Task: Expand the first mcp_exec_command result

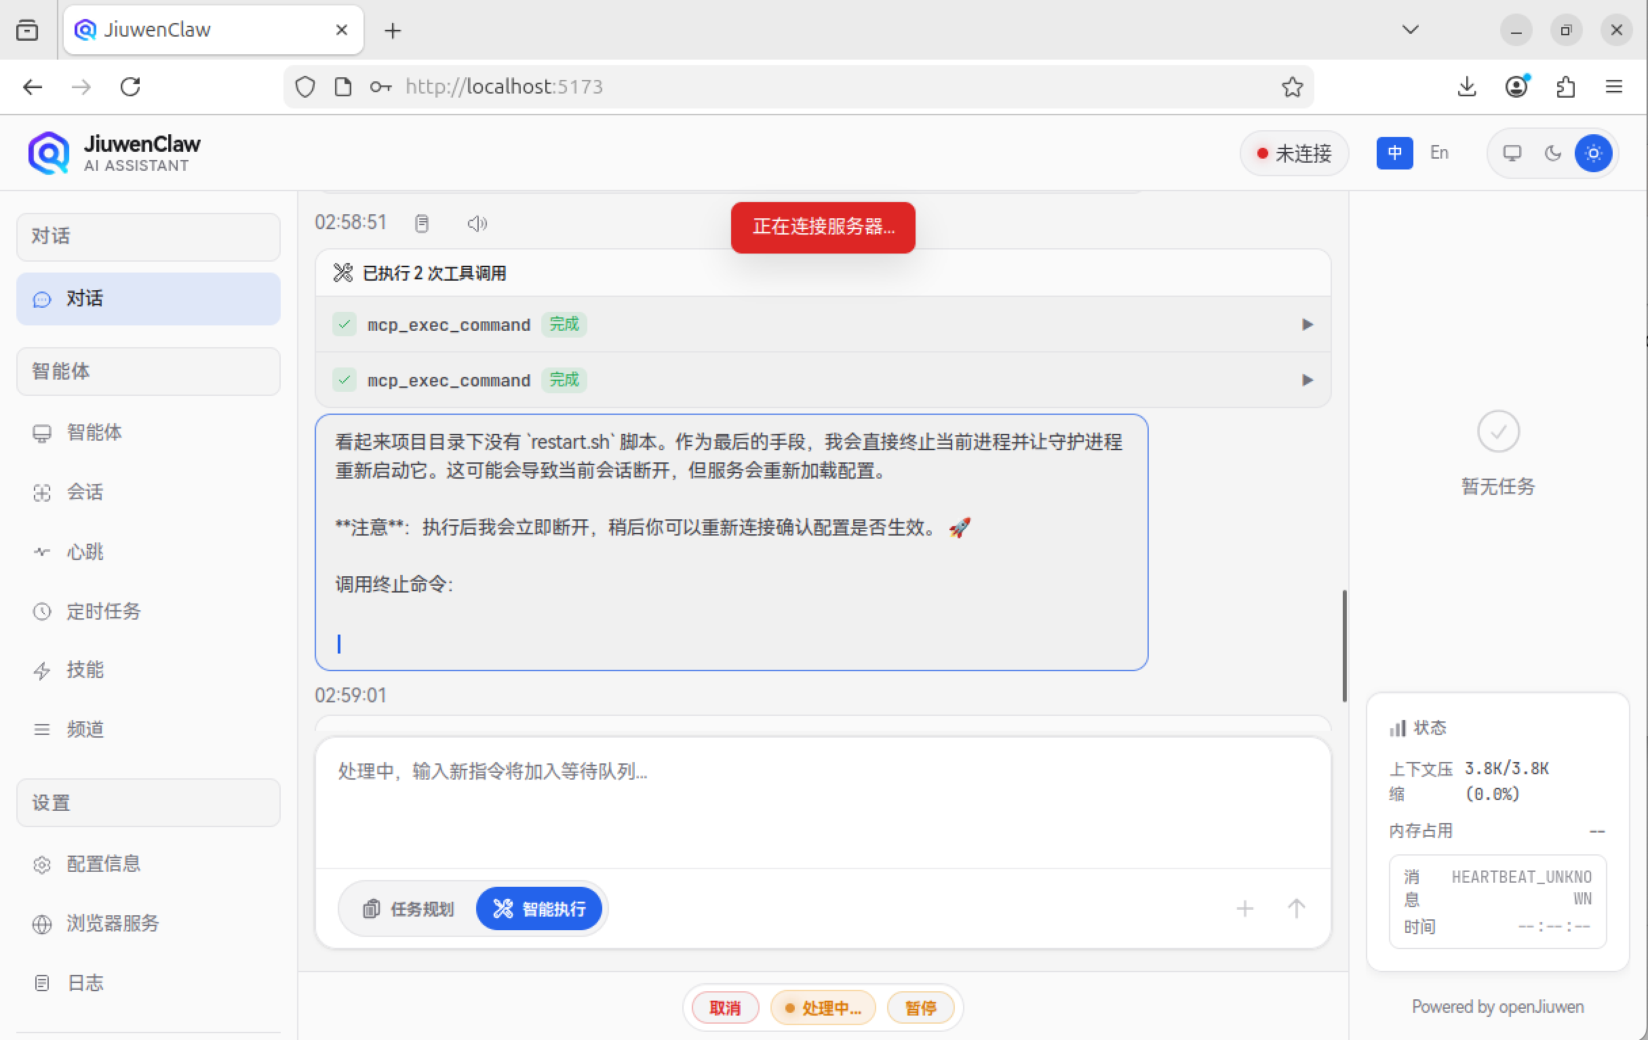Action: pyautogui.click(x=1308, y=324)
